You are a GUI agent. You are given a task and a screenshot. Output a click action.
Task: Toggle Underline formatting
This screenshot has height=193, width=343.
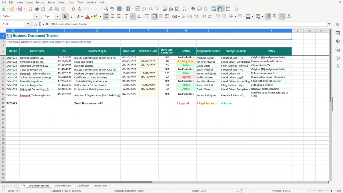[x=77, y=17]
